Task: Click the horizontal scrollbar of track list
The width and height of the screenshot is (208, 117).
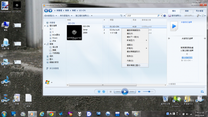Action: pos(103,85)
